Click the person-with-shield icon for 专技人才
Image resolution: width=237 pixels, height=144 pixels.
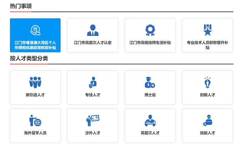click(93, 83)
